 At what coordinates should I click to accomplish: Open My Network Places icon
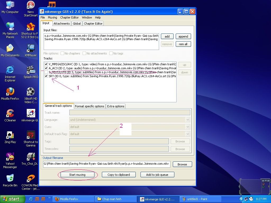point(10,30)
